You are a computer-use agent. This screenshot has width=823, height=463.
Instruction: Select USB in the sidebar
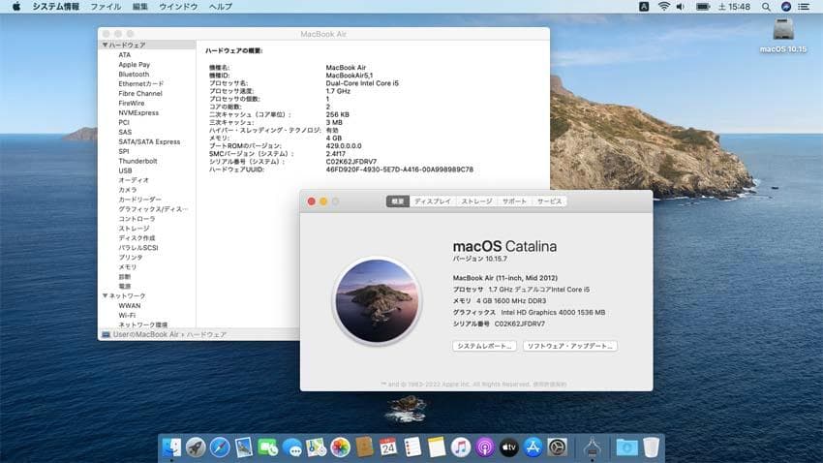tap(125, 171)
